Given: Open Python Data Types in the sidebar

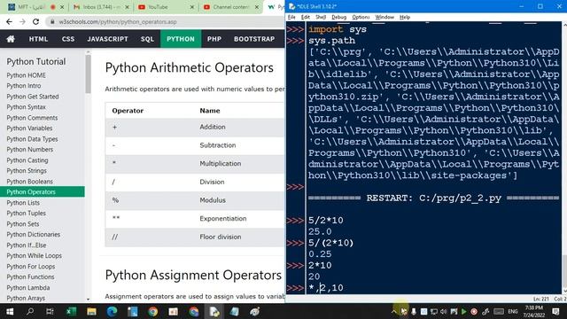Looking at the screenshot, I should pyautogui.click(x=32, y=139).
